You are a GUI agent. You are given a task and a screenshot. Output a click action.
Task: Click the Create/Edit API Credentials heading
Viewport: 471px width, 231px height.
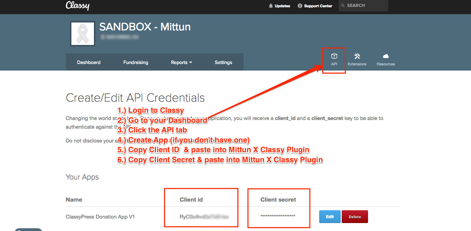point(135,98)
